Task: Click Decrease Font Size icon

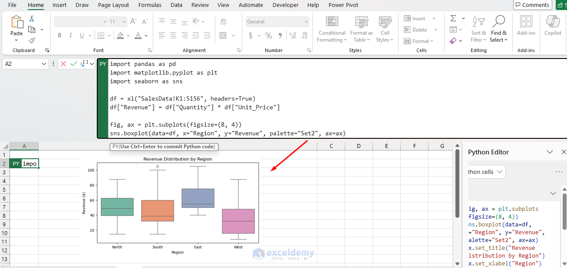Action: pos(145,21)
